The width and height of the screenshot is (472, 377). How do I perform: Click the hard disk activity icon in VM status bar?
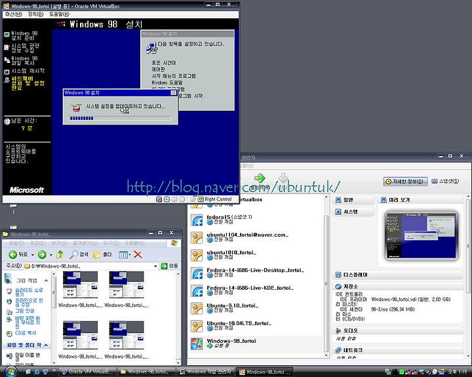(159, 199)
